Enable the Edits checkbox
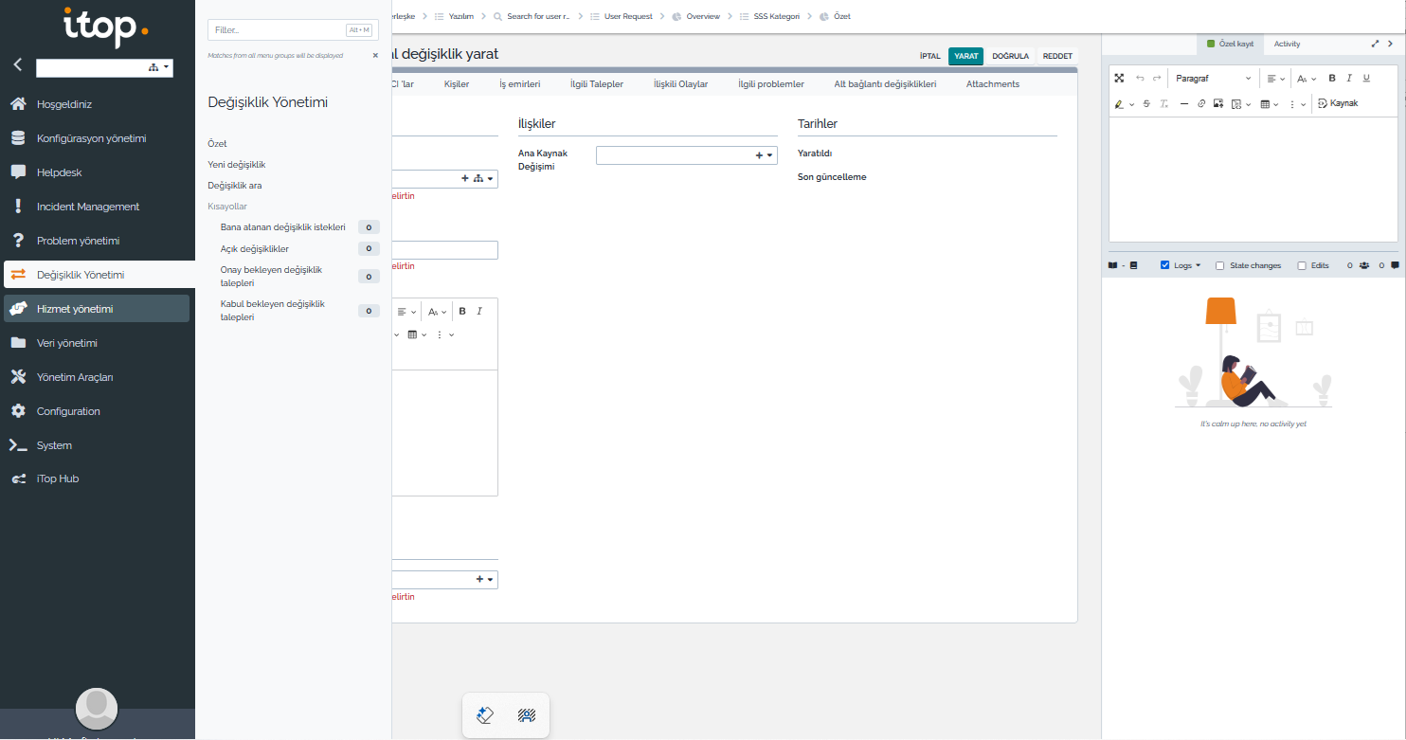The image size is (1406, 740). [1302, 265]
